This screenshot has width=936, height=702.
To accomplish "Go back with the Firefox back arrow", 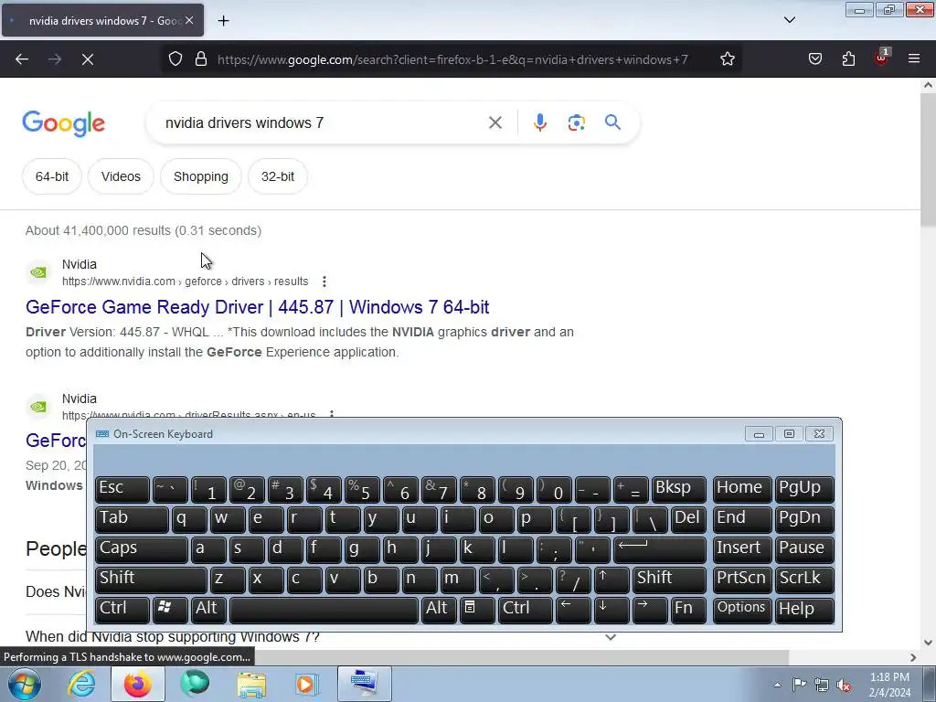I will pos(22,59).
